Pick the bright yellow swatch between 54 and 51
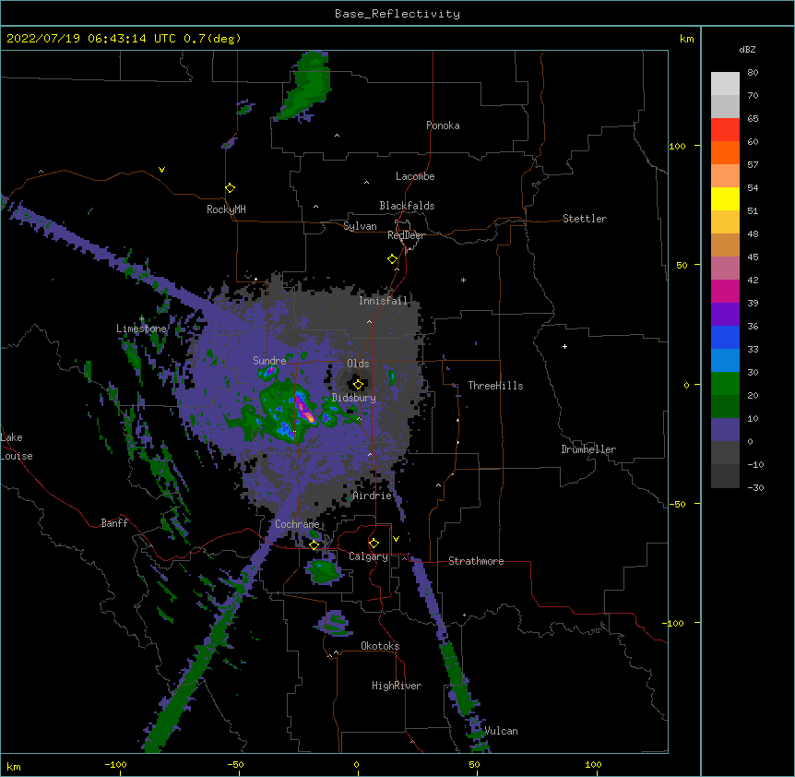This screenshot has height=777, width=795. 725,198
